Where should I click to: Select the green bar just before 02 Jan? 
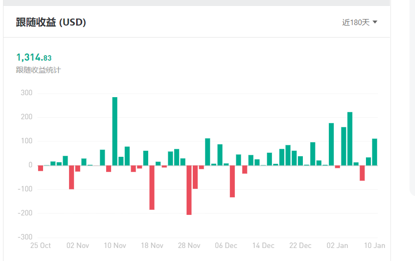coord(331,144)
